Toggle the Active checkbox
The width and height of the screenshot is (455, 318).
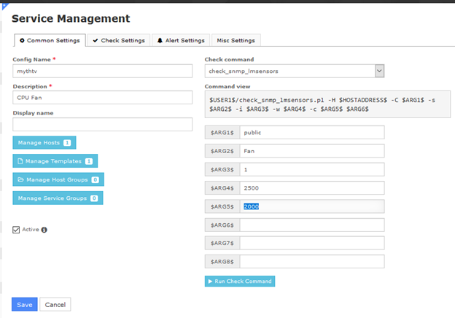17,230
